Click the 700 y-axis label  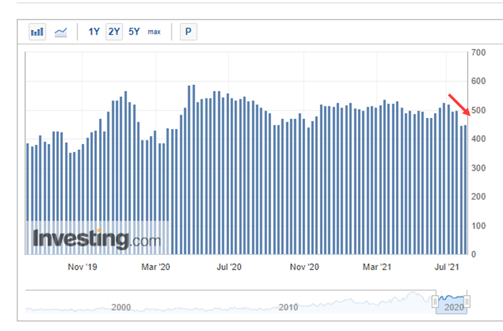477,53
